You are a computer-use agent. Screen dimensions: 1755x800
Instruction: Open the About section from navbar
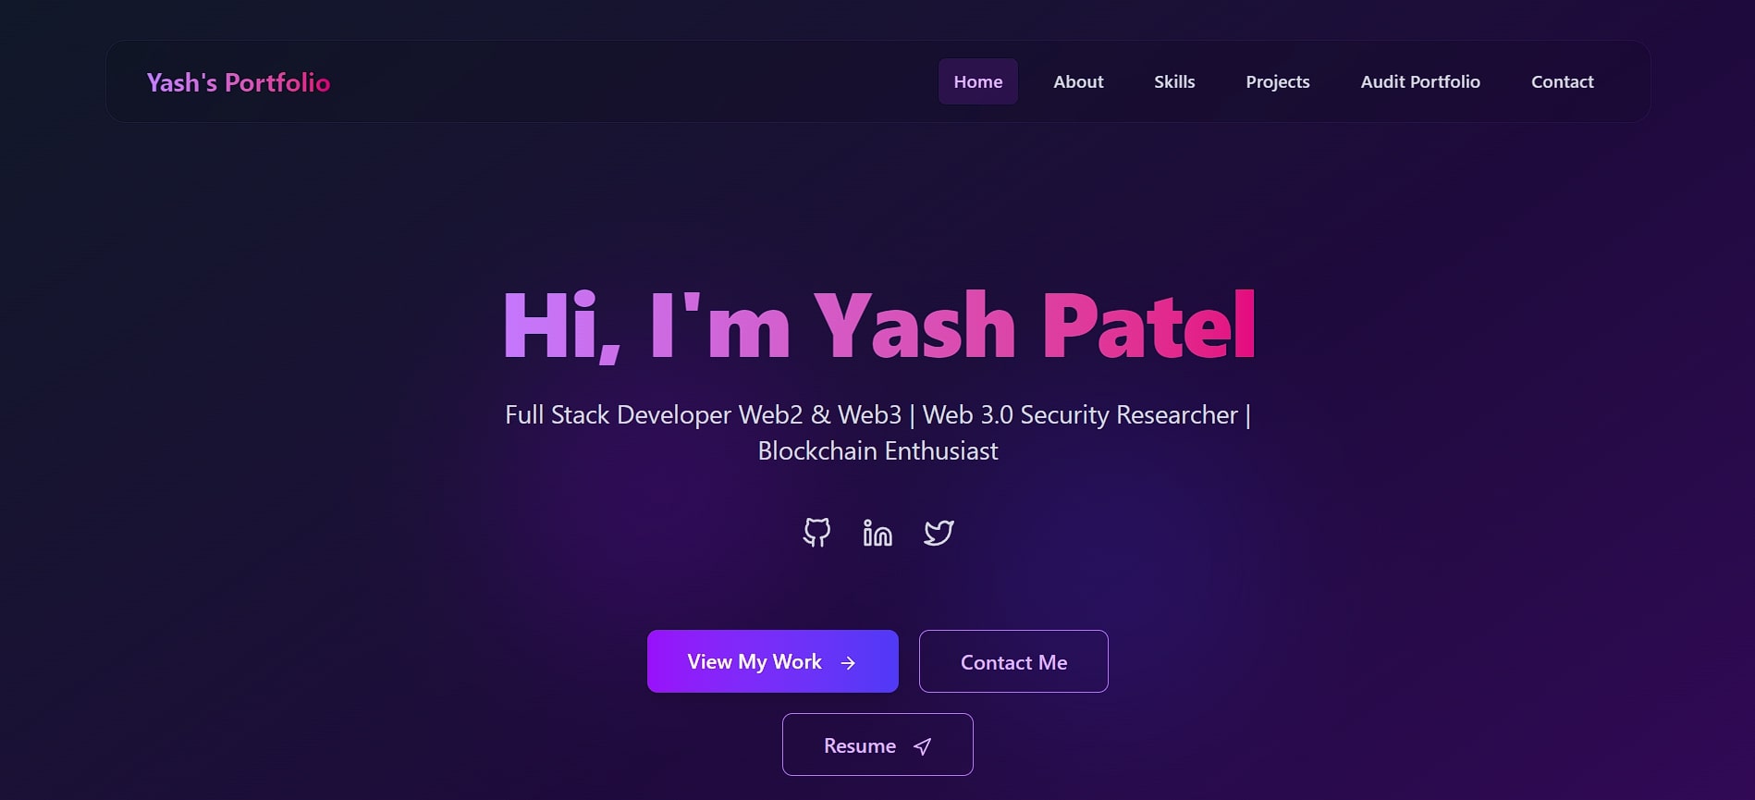(x=1078, y=81)
